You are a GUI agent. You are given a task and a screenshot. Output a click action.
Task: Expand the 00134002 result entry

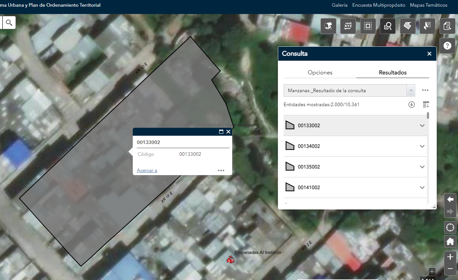click(x=422, y=146)
